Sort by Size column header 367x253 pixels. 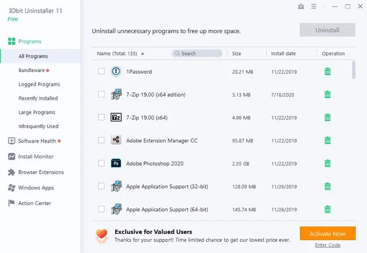click(237, 54)
